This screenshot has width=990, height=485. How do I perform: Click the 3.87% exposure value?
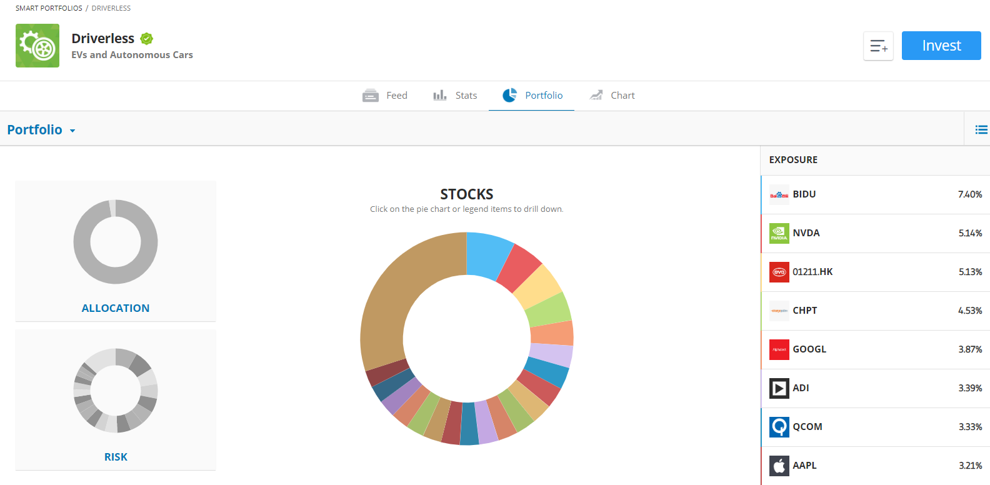coord(970,349)
